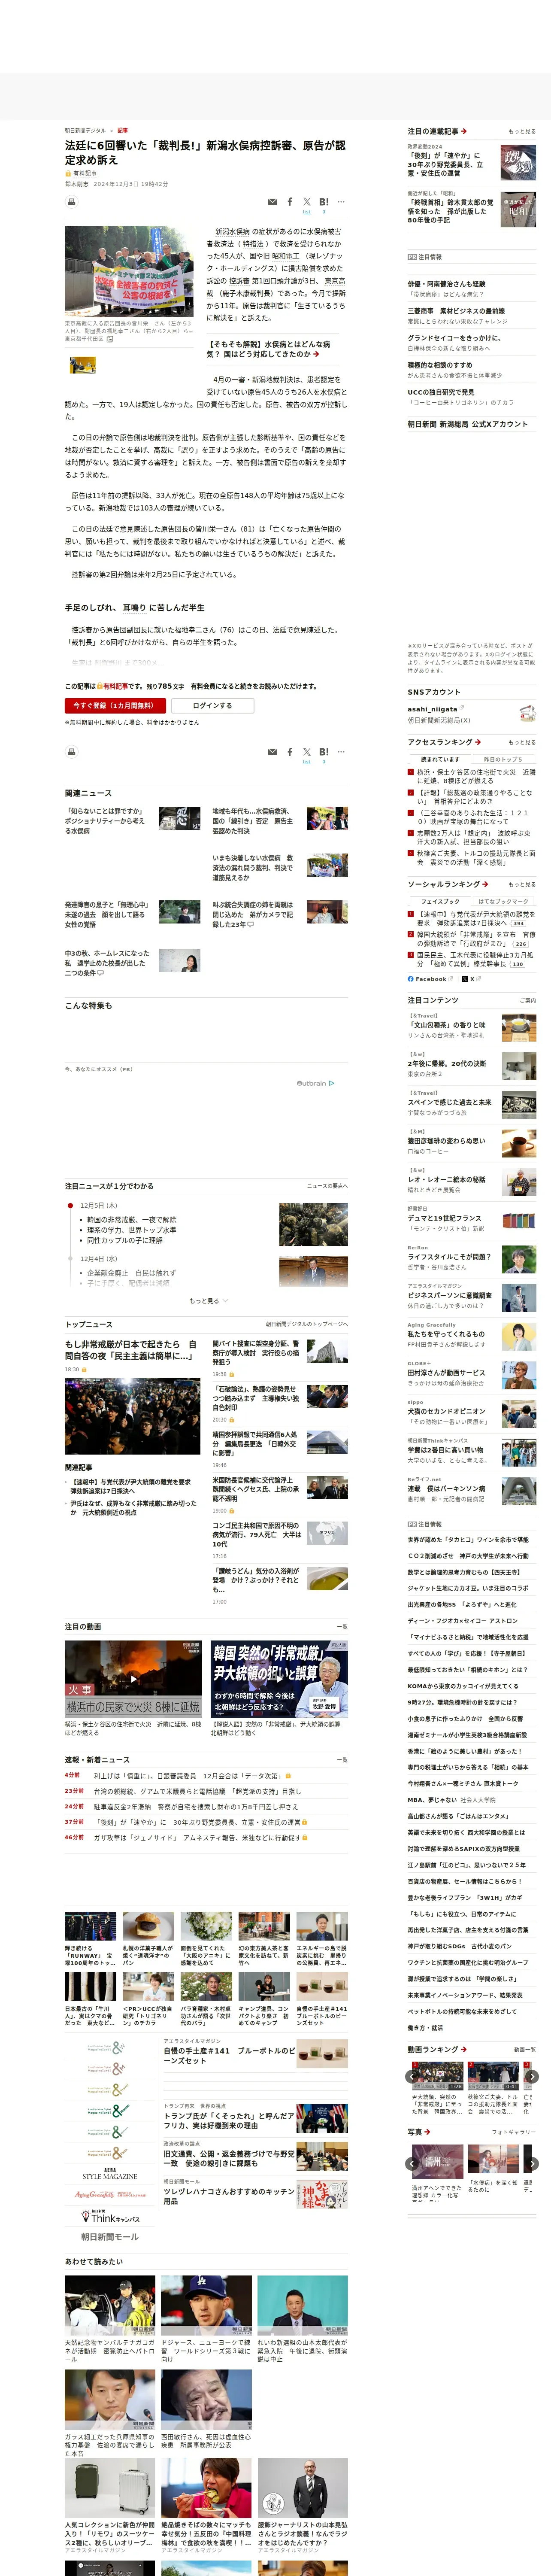
Task: Share article on Facebook from top share bar
Action: point(290,202)
